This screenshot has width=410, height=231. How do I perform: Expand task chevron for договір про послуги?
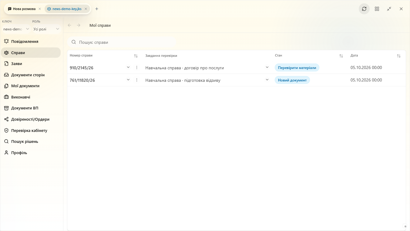tap(267, 67)
